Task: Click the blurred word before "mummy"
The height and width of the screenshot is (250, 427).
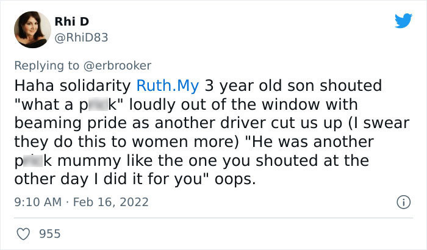Action: pyautogui.click(x=31, y=161)
